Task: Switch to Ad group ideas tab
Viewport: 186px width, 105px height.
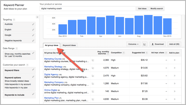Action: (52, 45)
